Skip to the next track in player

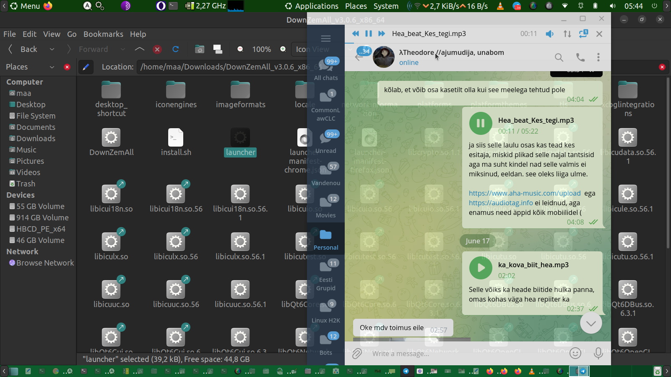click(x=381, y=34)
